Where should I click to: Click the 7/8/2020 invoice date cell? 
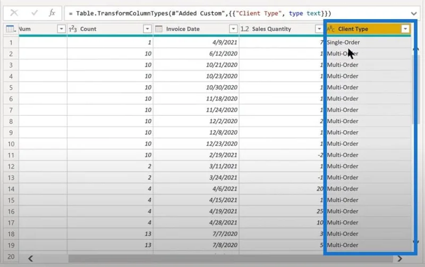[x=196, y=245]
